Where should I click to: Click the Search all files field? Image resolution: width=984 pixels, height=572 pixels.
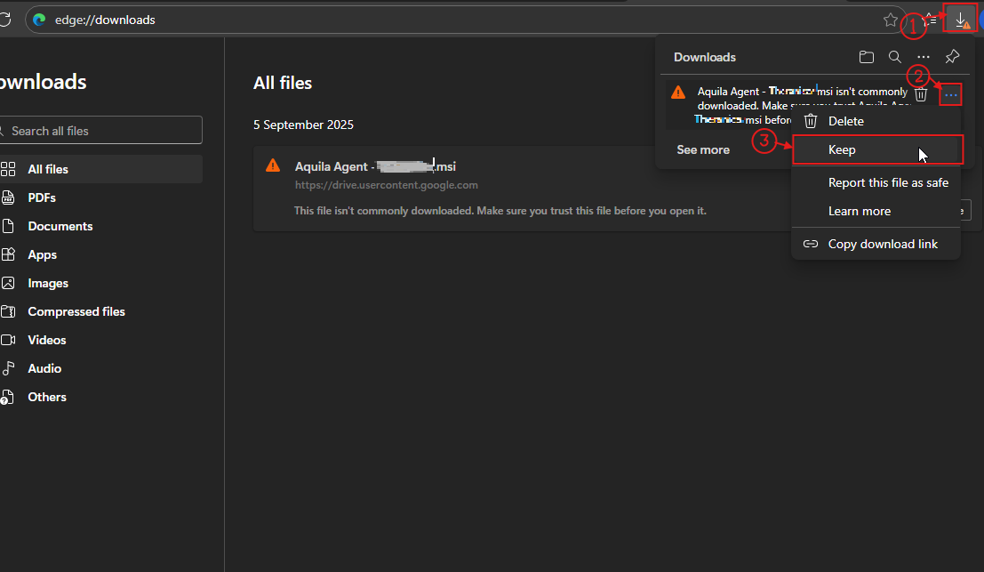[102, 131]
